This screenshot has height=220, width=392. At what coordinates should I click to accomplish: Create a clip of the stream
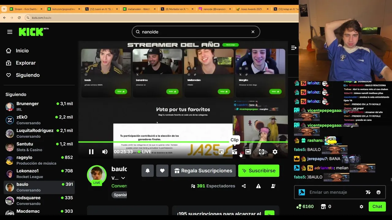[x=235, y=152]
